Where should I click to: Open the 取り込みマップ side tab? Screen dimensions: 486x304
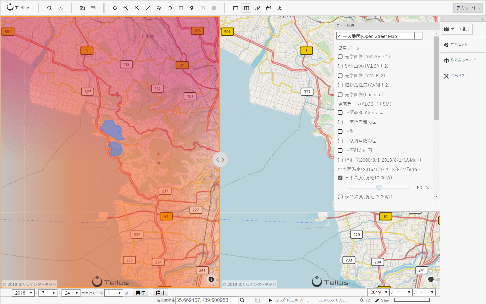(463, 60)
